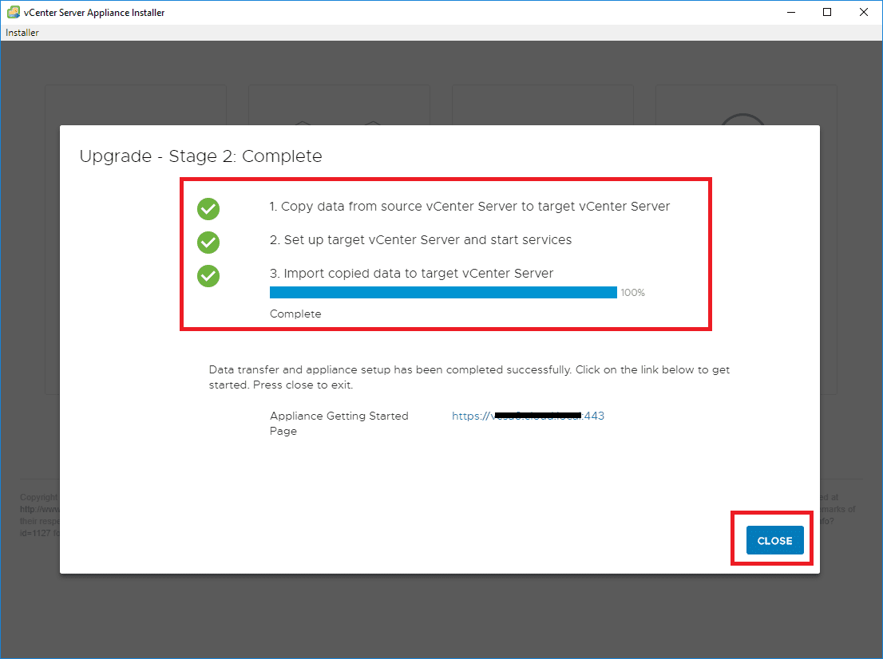The height and width of the screenshot is (659, 883).
Task: Select the text '2. Set up target vCenter Server and start services'
Action: [x=421, y=240]
